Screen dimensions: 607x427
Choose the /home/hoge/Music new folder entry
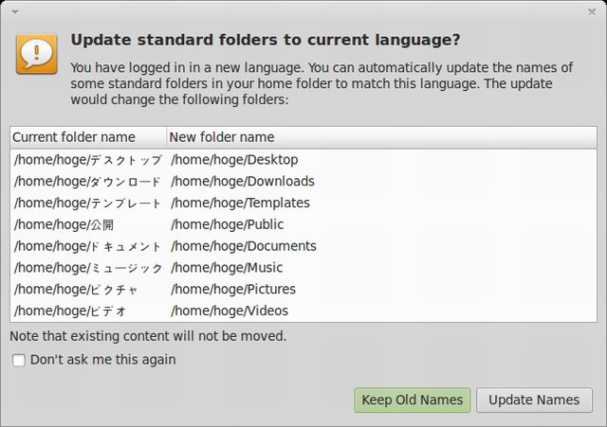[x=227, y=268]
